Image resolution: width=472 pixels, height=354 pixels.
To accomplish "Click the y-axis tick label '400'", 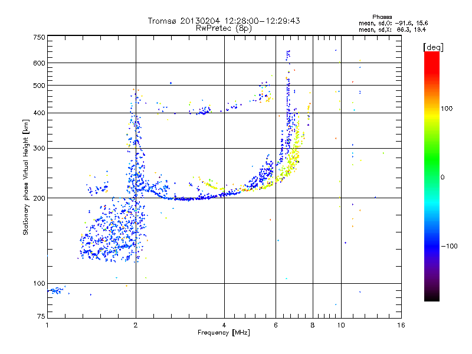I will 39,113.
